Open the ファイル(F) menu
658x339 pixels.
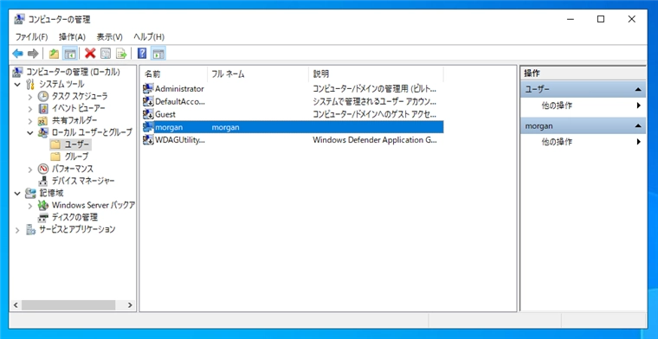[x=31, y=37]
